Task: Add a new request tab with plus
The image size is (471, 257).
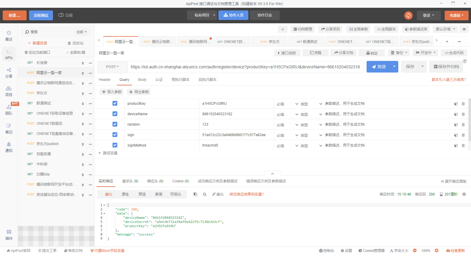Action: (447, 41)
